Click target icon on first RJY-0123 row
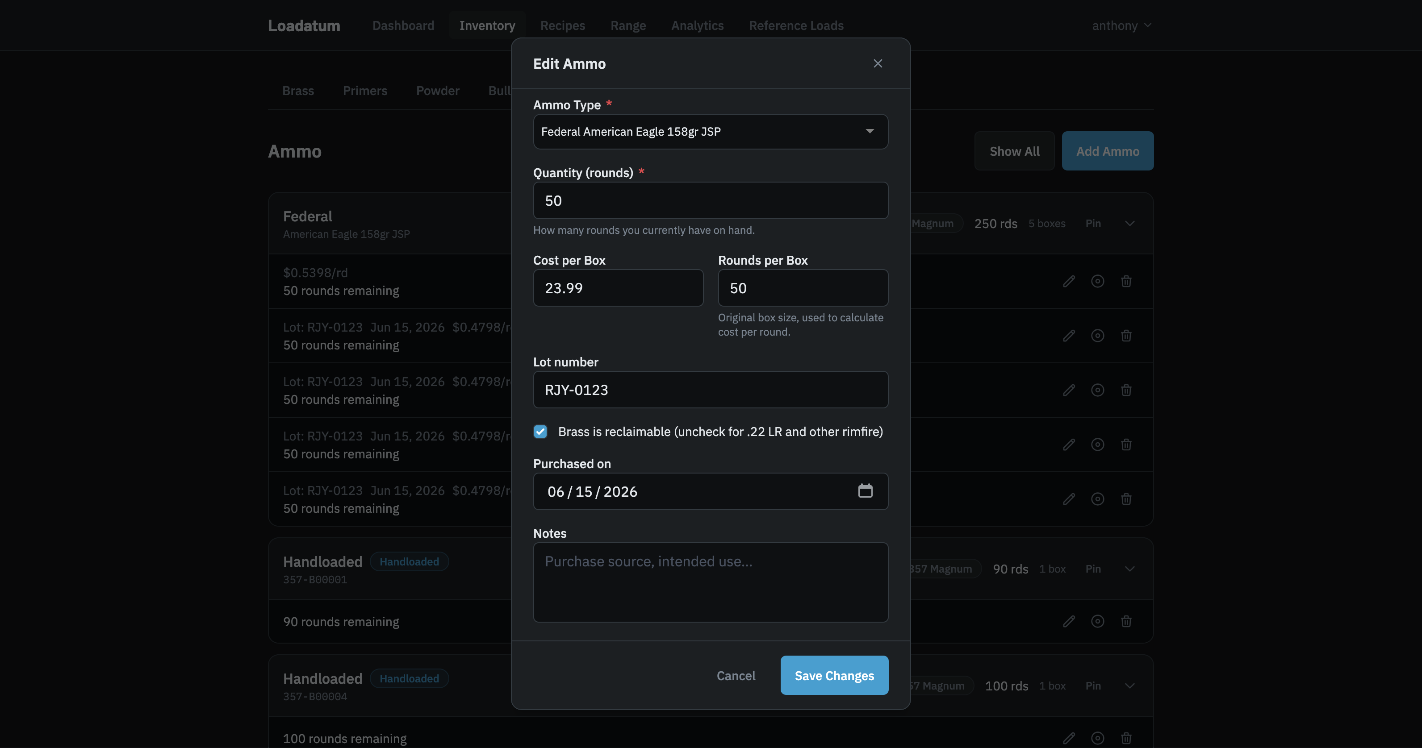 coord(1097,336)
